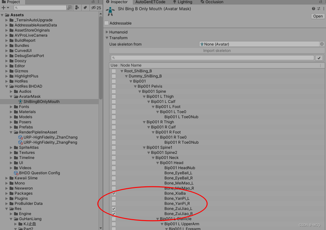Uncheck the Bone_ZuiJiao_L use checkbox
This screenshot has width=326, height=230.
pos(114,209)
